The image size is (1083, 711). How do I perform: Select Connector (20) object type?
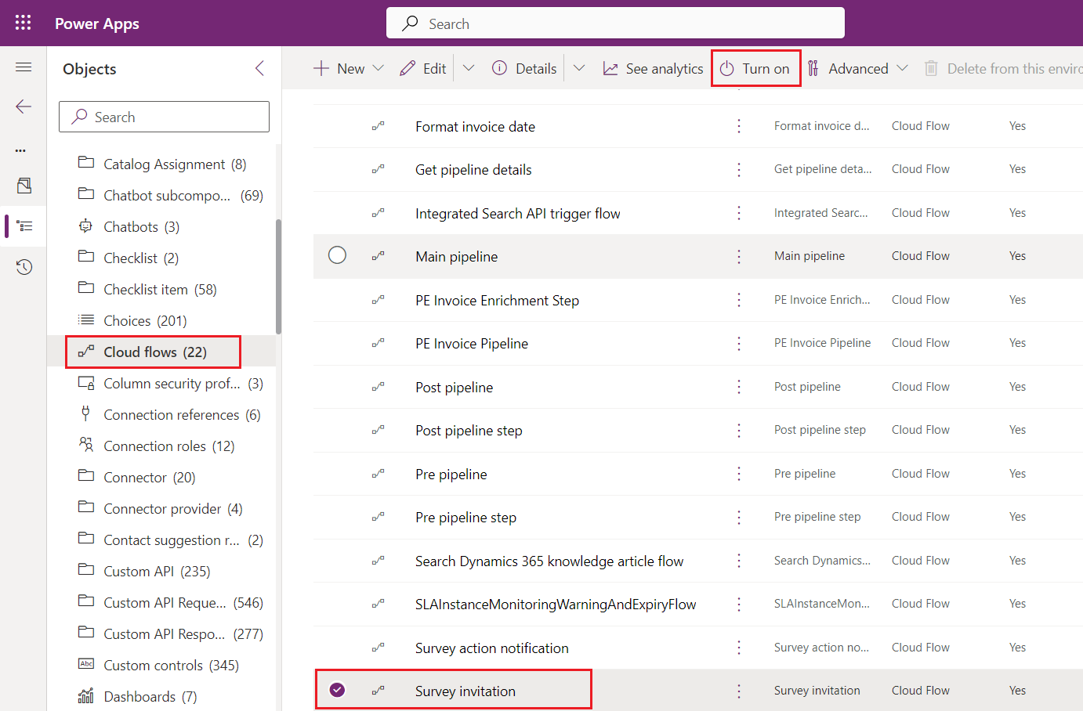pyautogui.click(x=137, y=477)
